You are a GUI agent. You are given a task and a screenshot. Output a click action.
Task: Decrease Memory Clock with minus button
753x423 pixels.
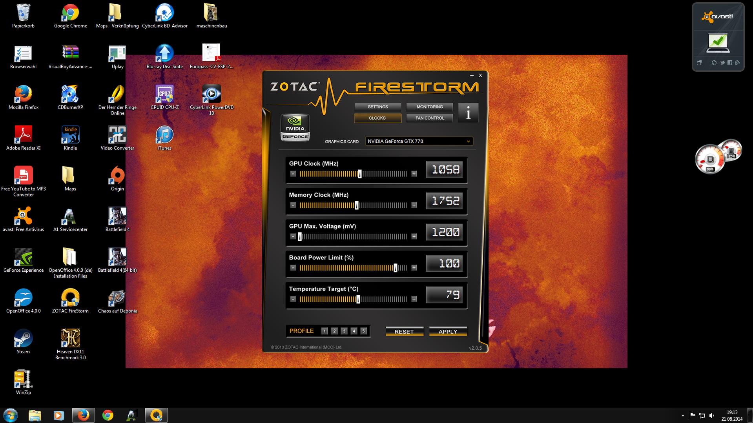pyautogui.click(x=293, y=205)
